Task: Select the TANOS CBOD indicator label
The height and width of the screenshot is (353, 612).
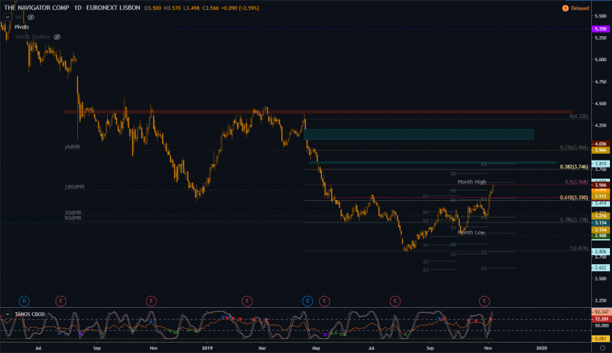Action: click(x=30, y=314)
